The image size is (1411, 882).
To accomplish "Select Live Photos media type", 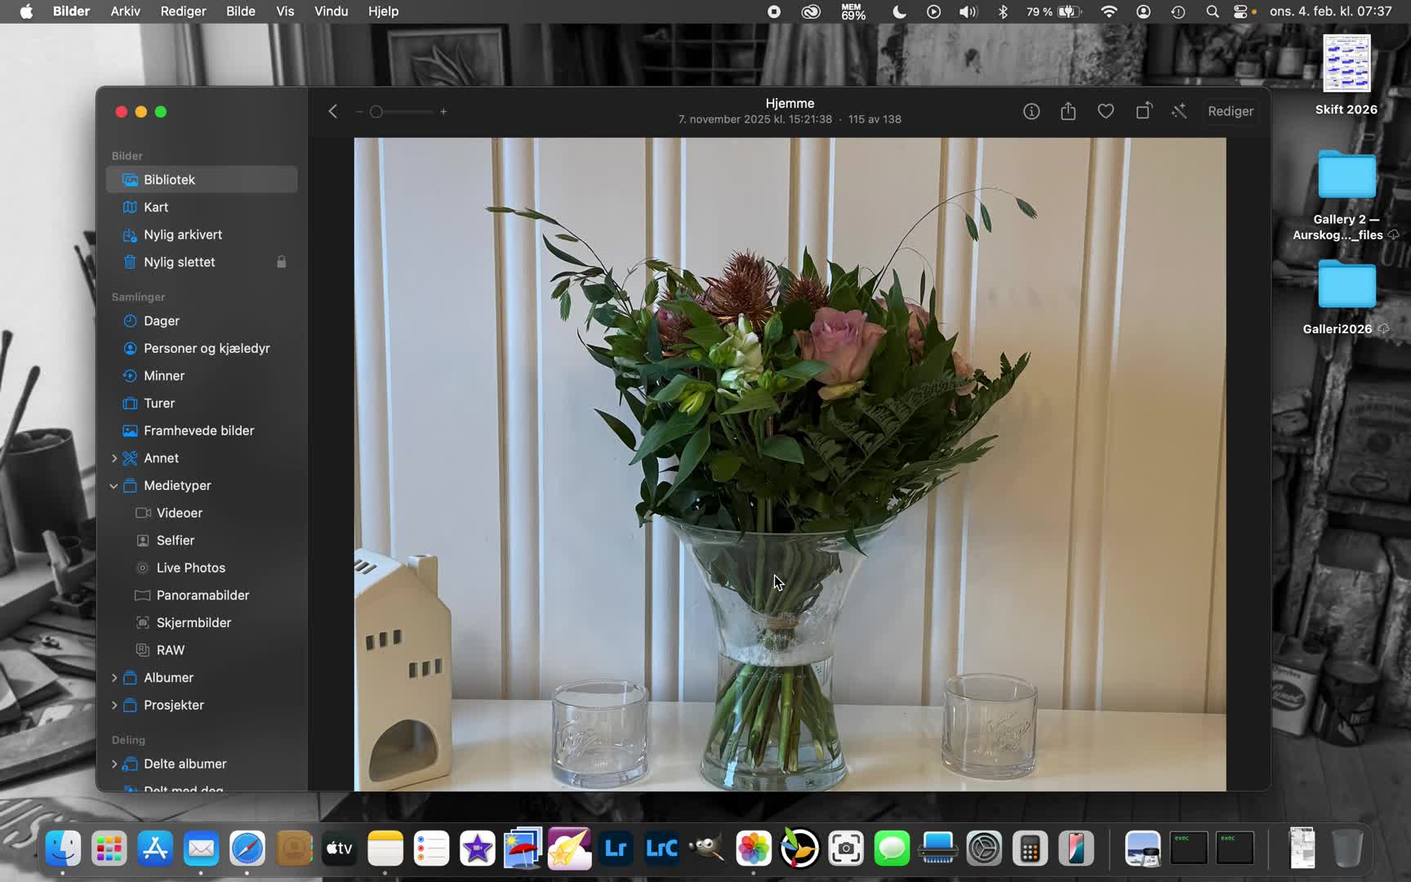I will click(x=190, y=568).
